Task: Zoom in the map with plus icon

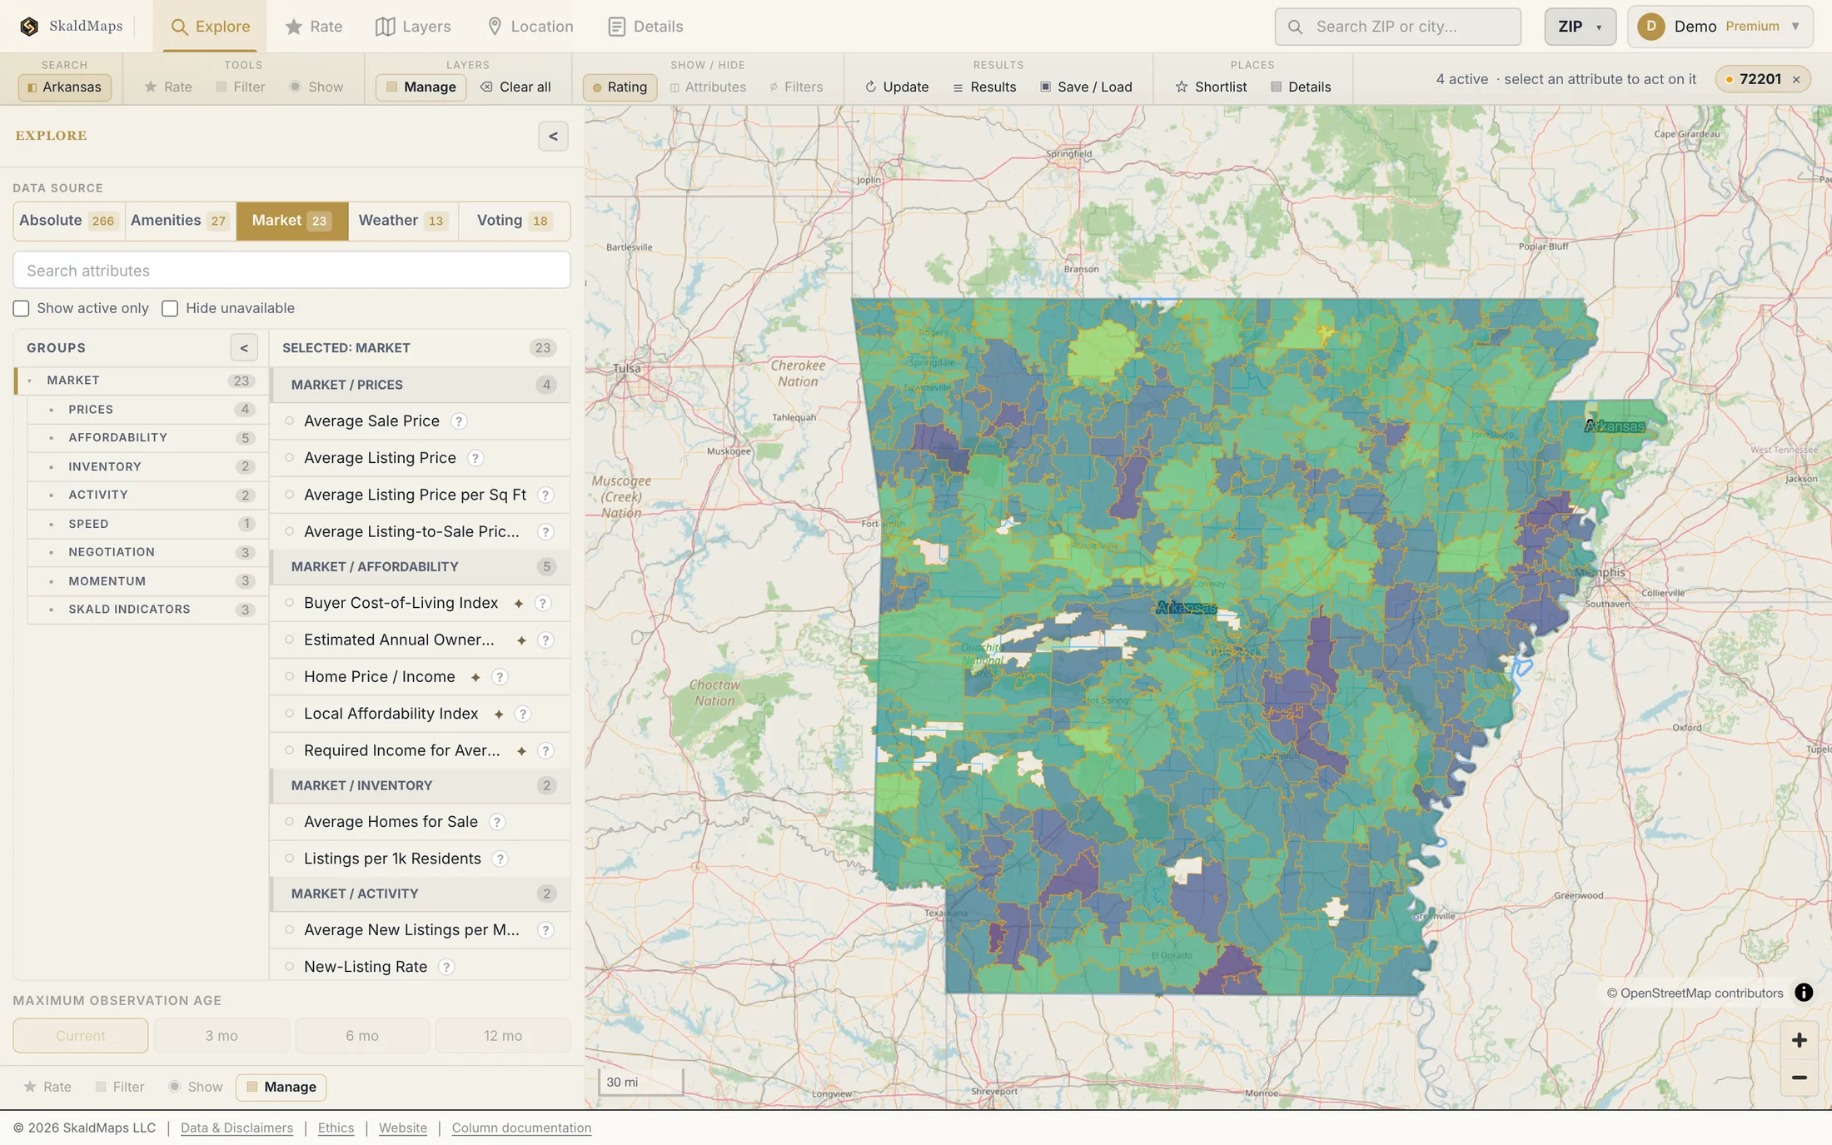Action: [x=1799, y=1040]
